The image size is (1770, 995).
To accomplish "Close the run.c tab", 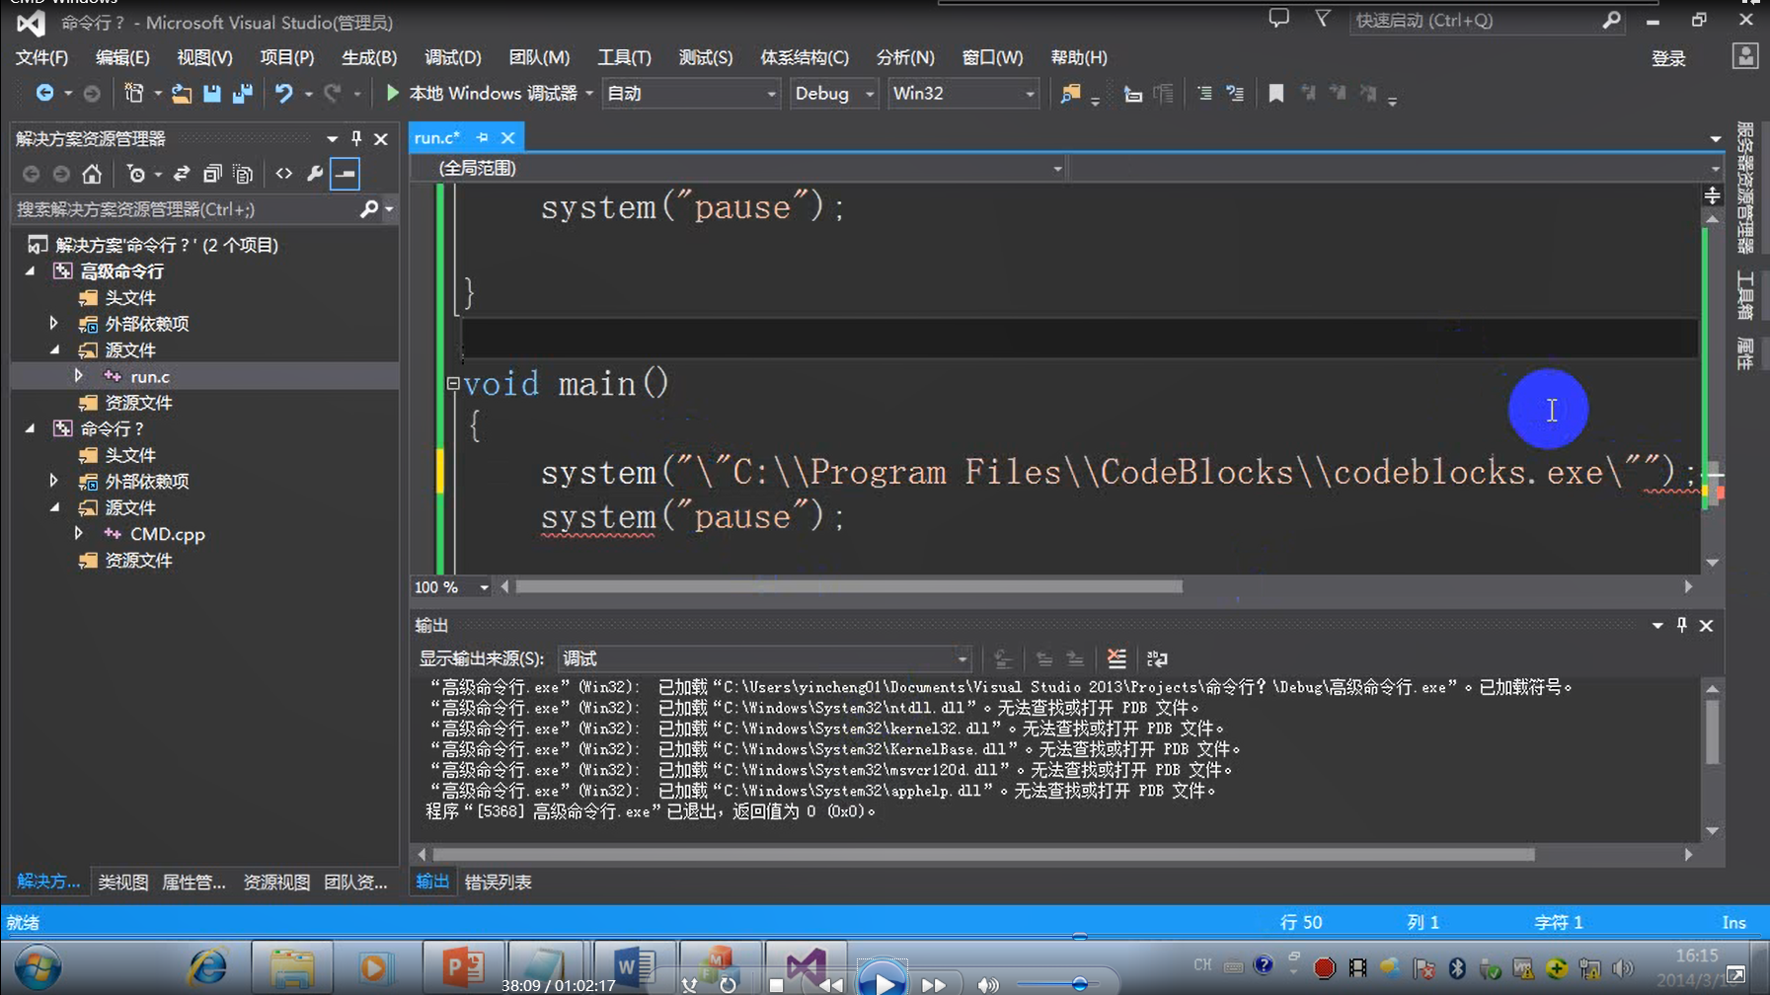I will click(507, 138).
